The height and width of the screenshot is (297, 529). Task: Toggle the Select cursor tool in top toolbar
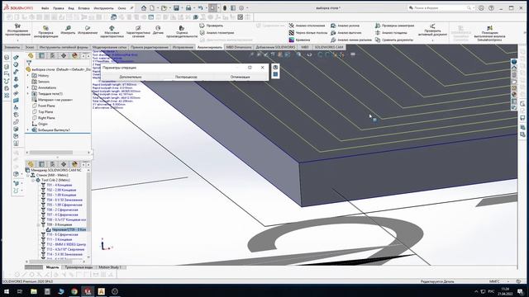coord(212,7)
